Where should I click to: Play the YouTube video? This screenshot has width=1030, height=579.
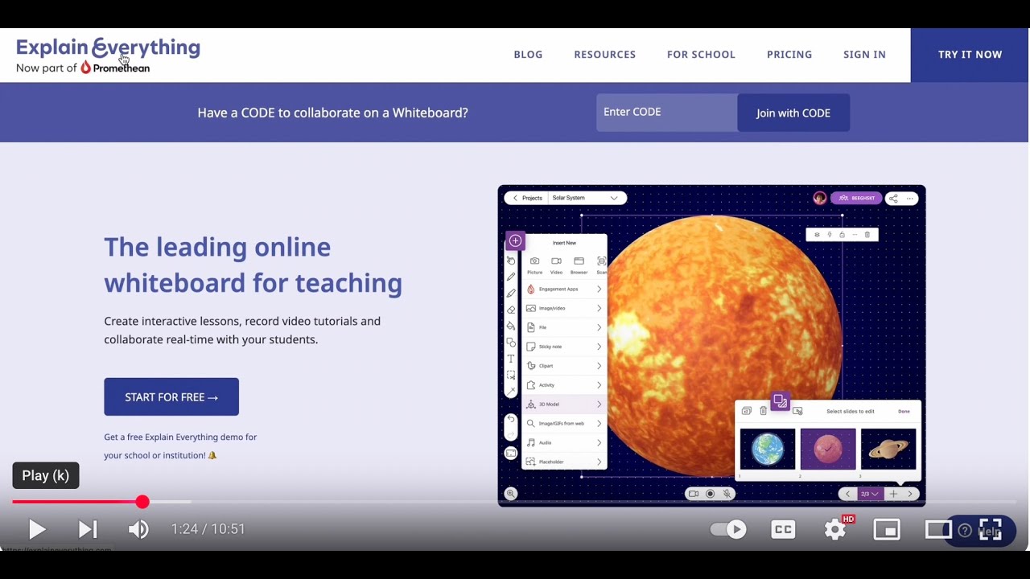point(37,529)
